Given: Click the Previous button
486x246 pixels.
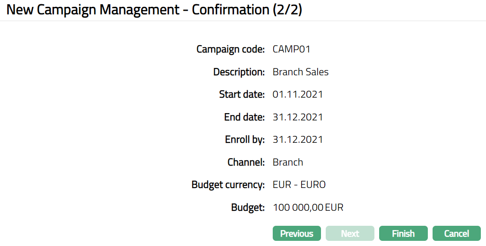Looking at the screenshot, I should pos(296,234).
